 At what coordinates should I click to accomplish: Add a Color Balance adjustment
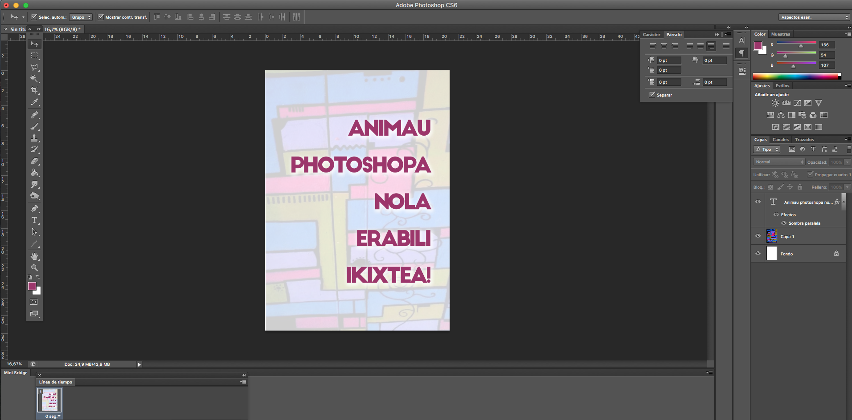[x=781, y=115]
